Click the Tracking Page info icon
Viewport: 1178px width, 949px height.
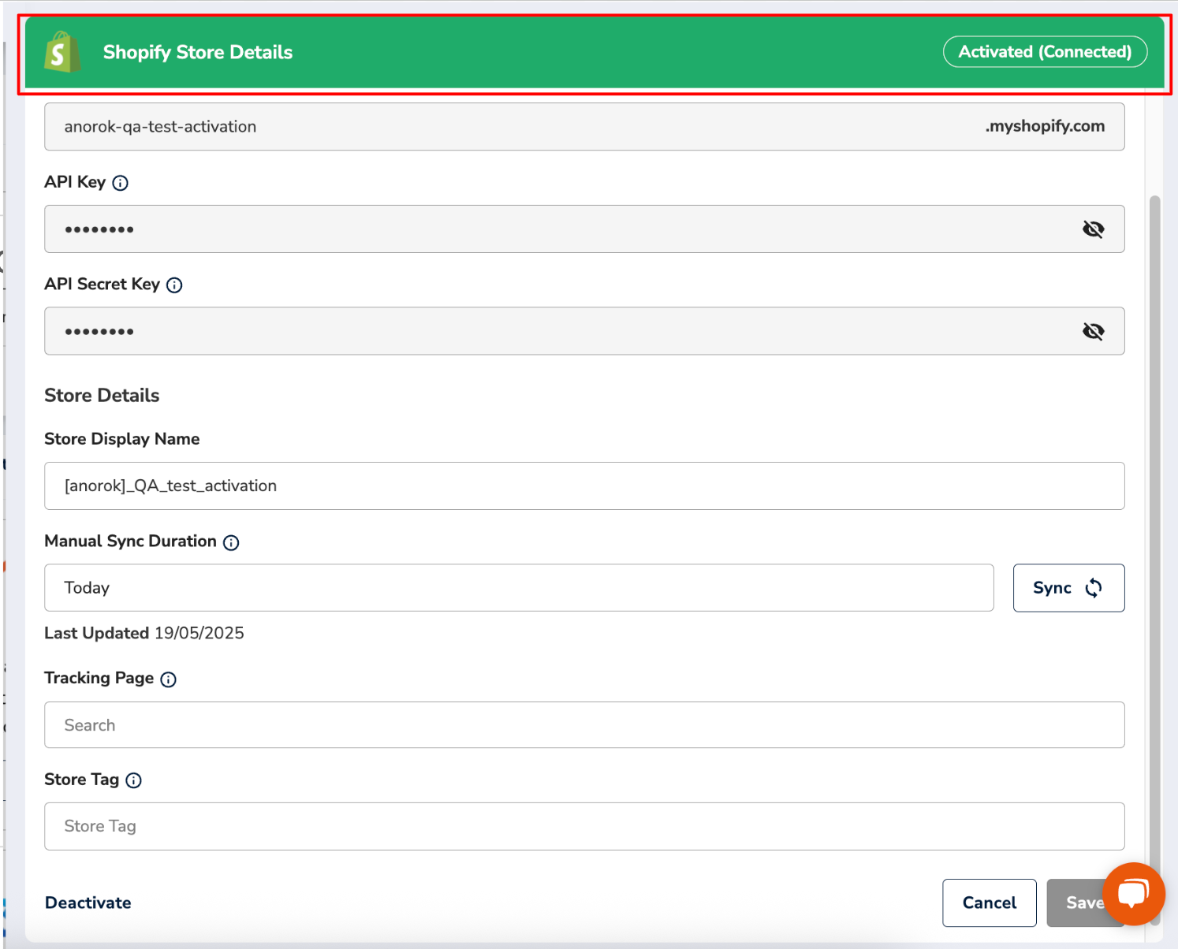pyautogui.click(x=169, y=679)
